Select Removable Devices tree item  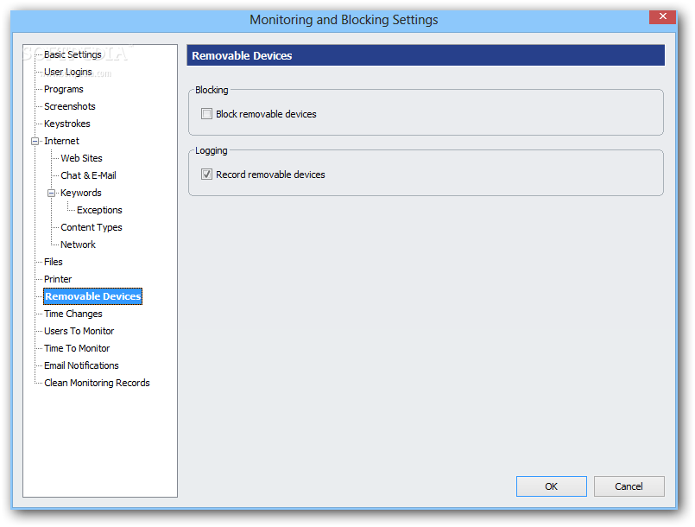click(92, 297)
